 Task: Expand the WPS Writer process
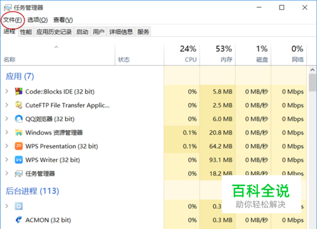click(x=7, y=159)
